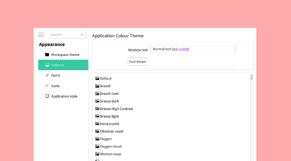The width and height of the screenshot is (291, 161).
Task: Choose the 'Breeze Dark' scheme
Action: tap(110, 101)
